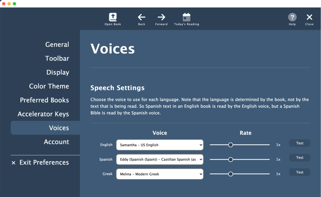321x197 pixels.
Task: Open the English voice dropdown
Action: click(x=160, y=145)
